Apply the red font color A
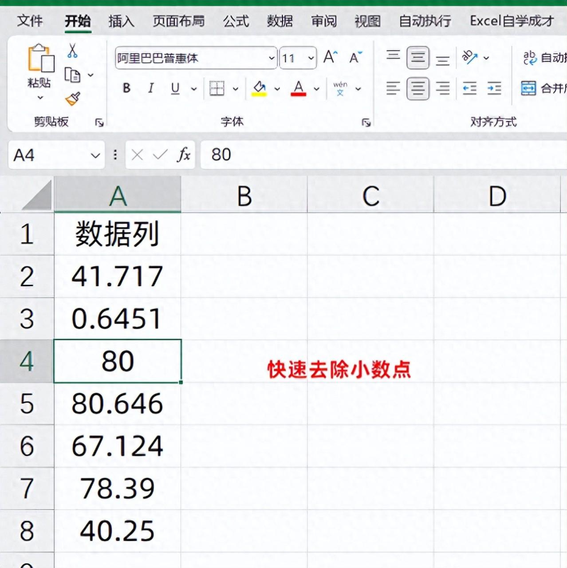 pyautogui.click(x=299, y=88)
